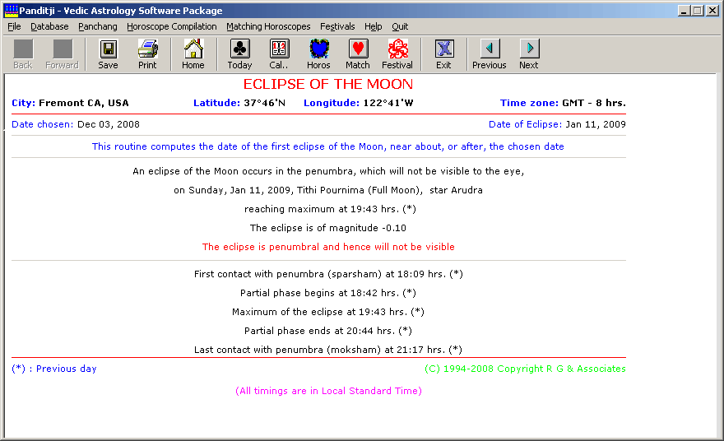Screen dimensions: 724x441
Task: Go to Previous eclipse with left arrow
Action: coord(490,49)
